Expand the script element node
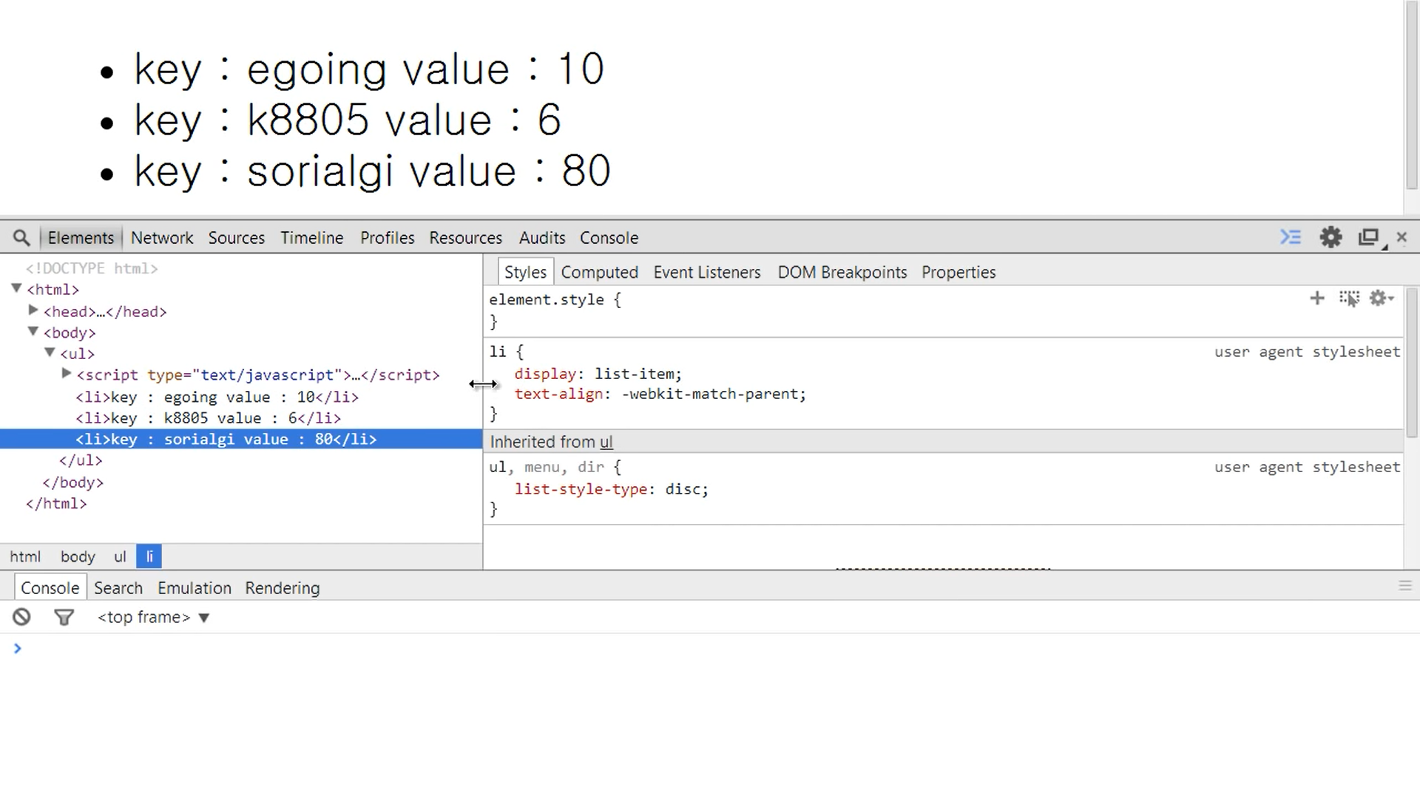This screenshot has height=798, width=1420. click(67, 375)
